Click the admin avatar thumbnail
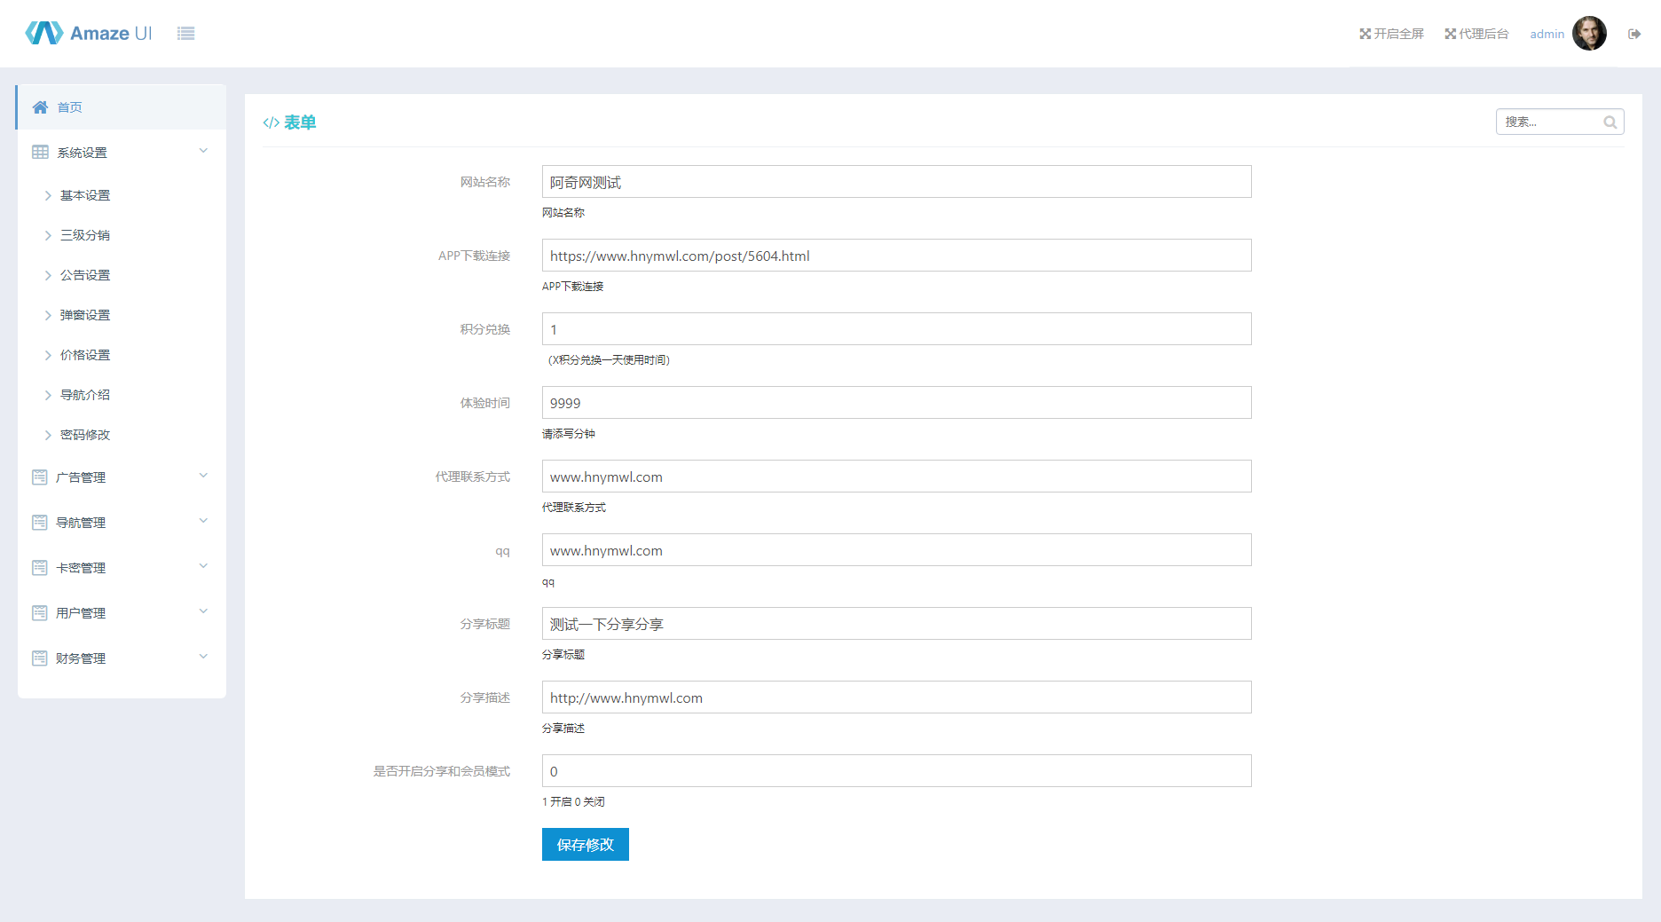 pyautogui.click(x=1590, y=33)
